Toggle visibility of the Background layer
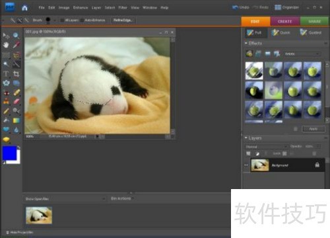The image size is (330, 238). [246, 165]
